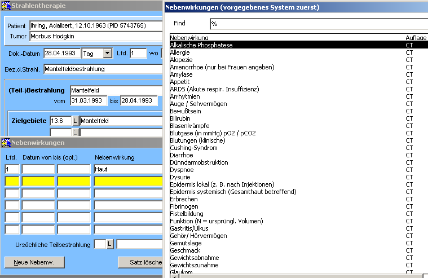
Task: Click the Bez.d.Strahl. field with Mantelfeldbestrahlung
Action: (x=103, y=69)
